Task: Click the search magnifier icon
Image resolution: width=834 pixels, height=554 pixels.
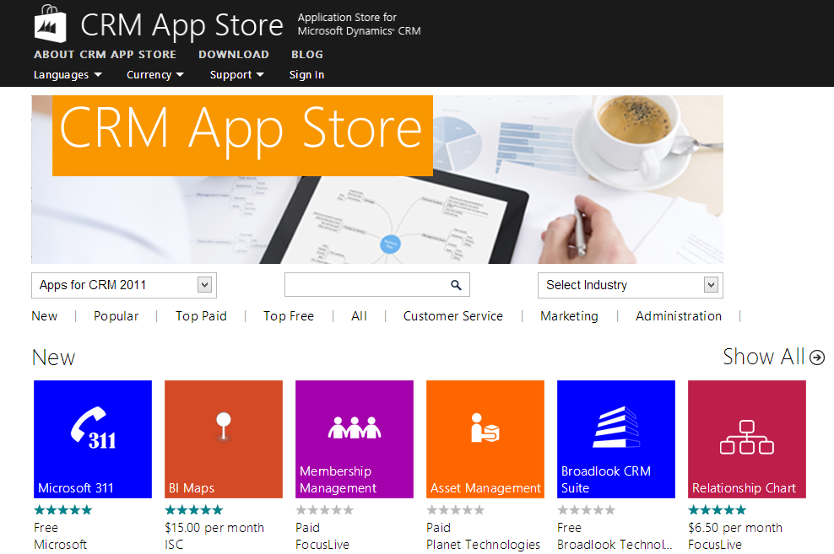Action: coord(456,285)
